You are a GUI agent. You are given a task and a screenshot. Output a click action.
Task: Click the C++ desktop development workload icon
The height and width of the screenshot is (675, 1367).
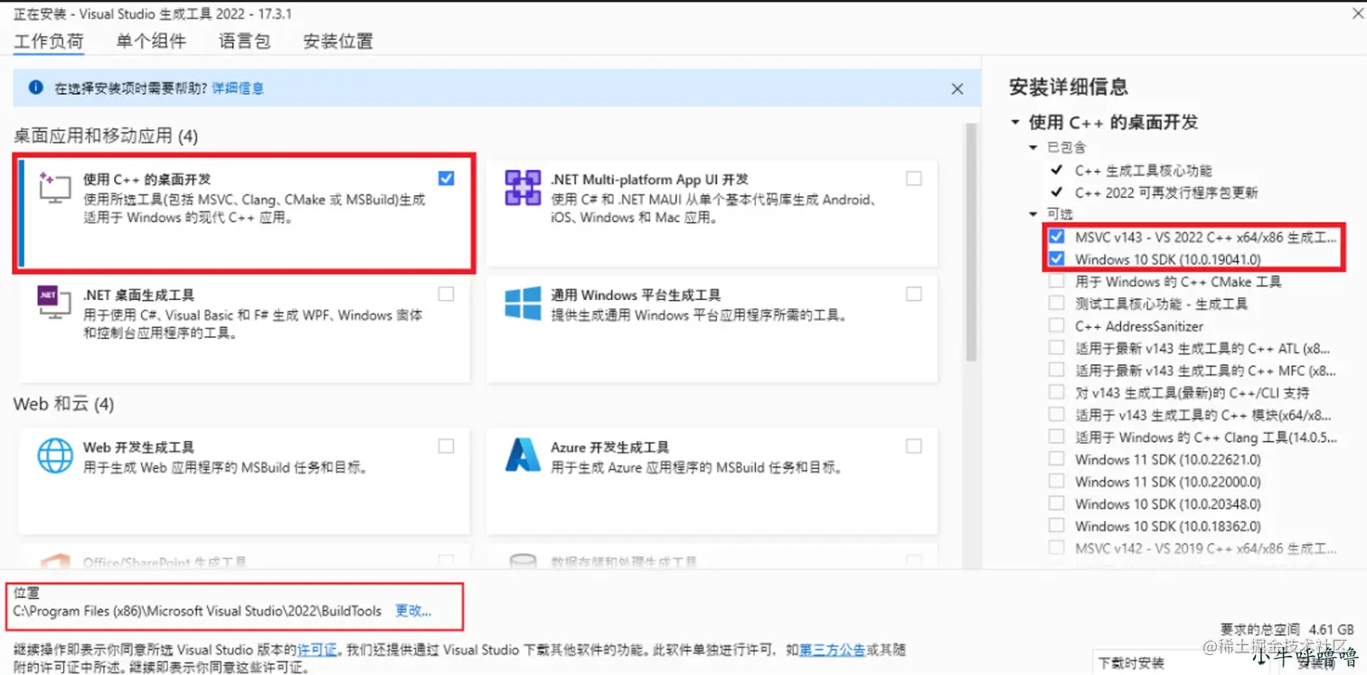pos(54,189)
